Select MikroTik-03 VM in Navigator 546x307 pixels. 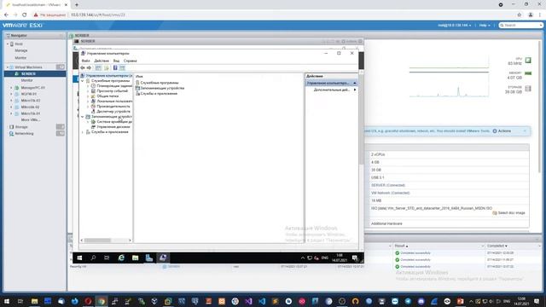(31, 101)
